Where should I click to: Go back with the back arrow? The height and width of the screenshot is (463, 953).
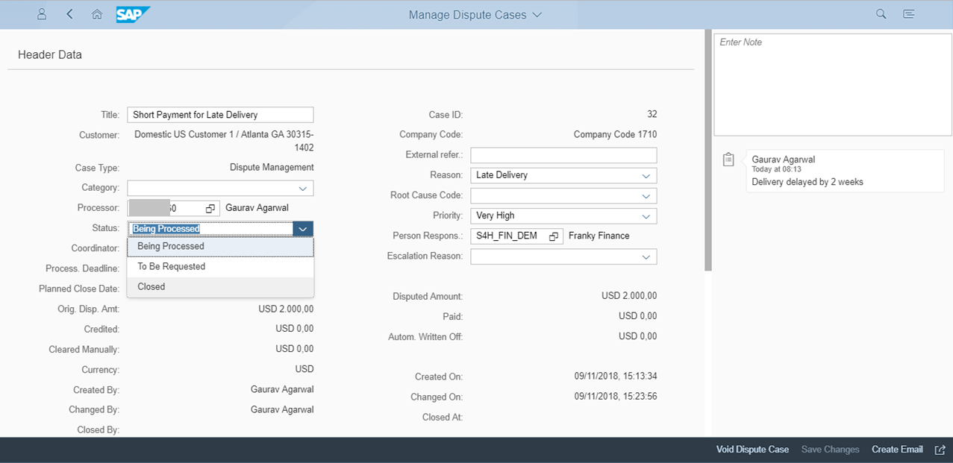(x=69, y=14)
